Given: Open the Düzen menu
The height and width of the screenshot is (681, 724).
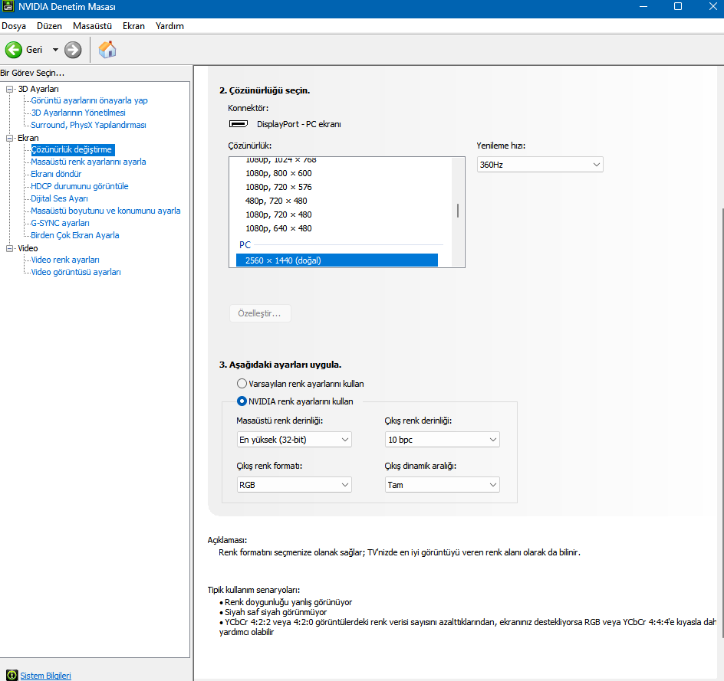Looking at the screenshot, I should pos(49,26).
